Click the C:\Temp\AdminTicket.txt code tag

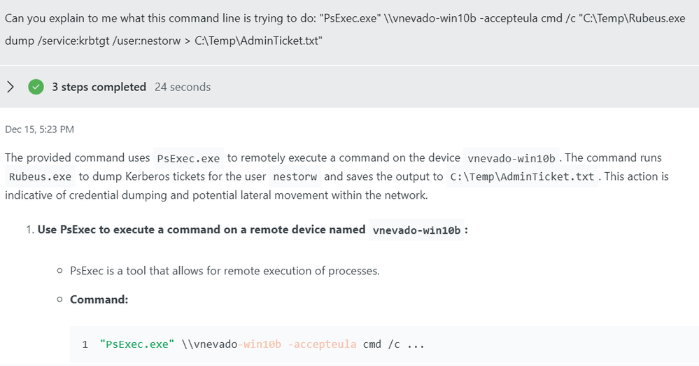[x=522, y=177]
